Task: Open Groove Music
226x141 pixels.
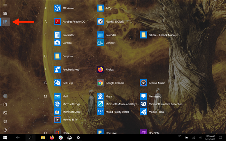Action: click(x=152, y=83)
